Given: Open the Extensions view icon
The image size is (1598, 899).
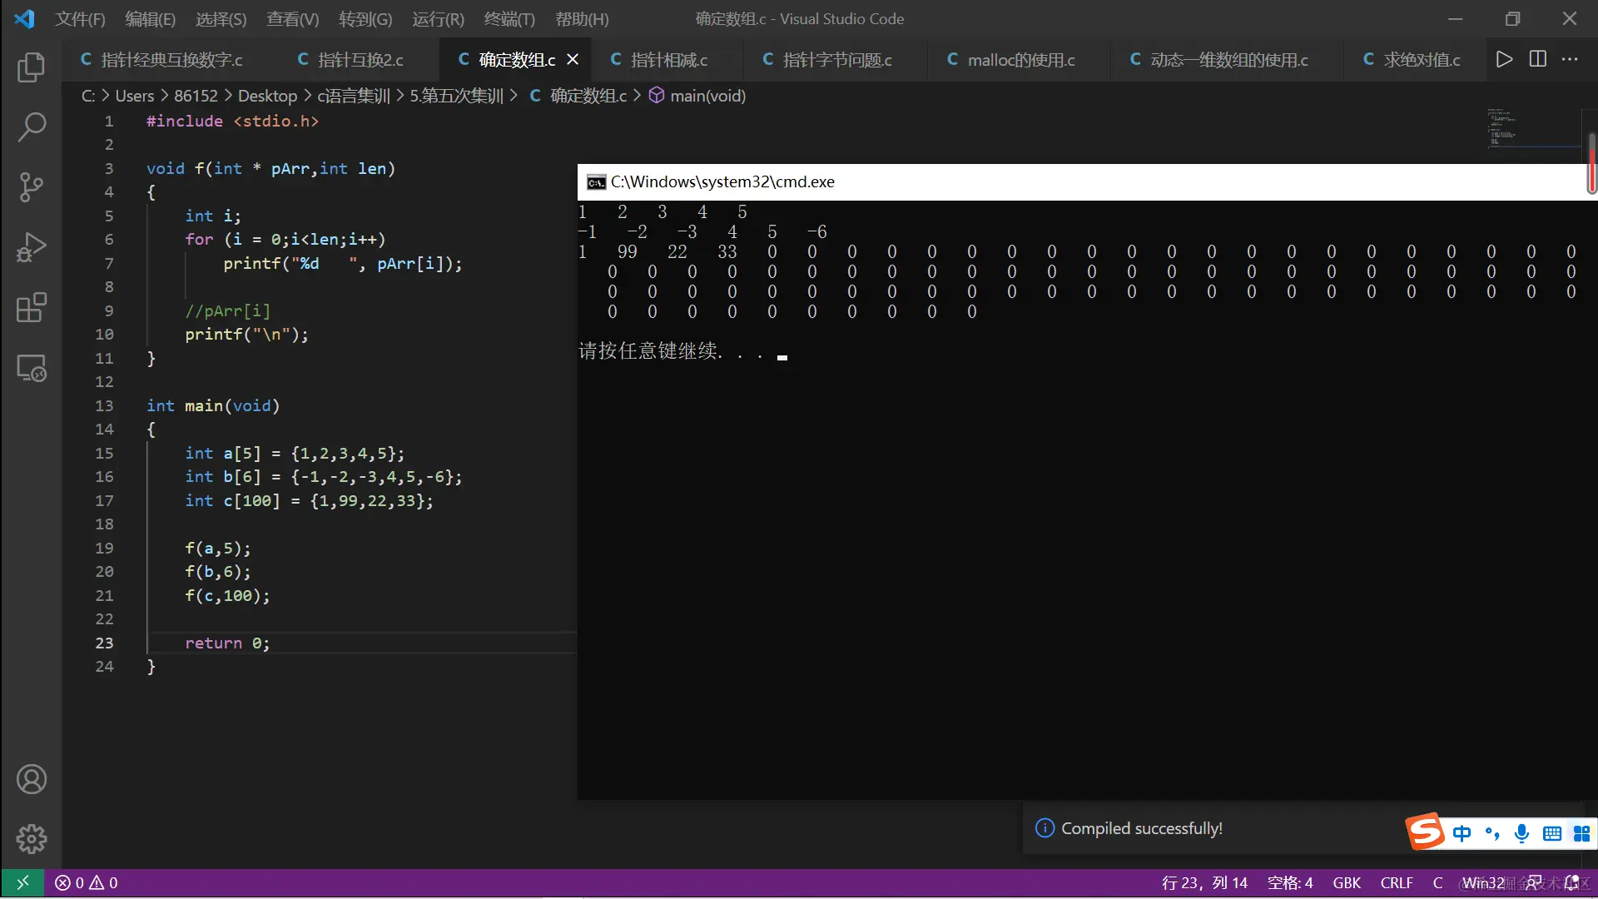Looking at the screenshot, I should point(31,307).
